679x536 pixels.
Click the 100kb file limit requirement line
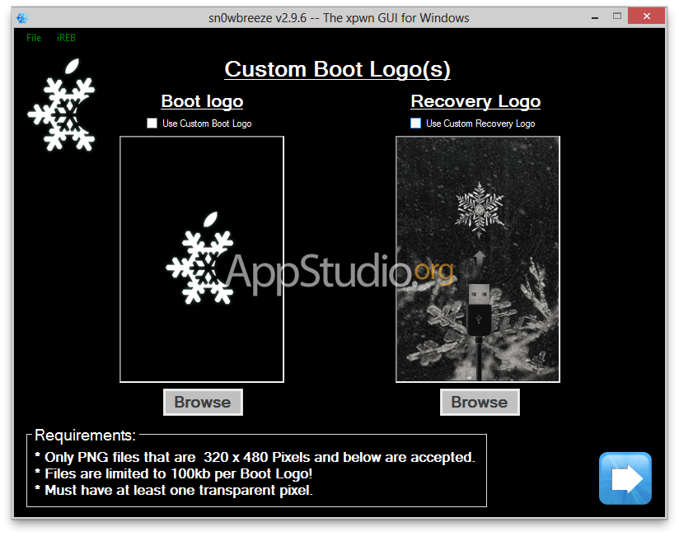coord(174,474)
